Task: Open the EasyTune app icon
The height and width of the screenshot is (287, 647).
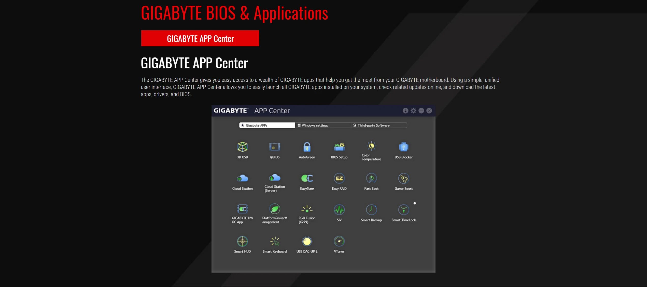Action: 307,178
